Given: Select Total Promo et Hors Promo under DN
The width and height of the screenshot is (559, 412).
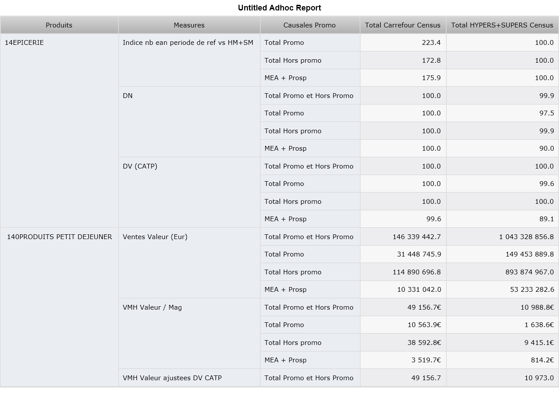Looking at the screenshot, I should (x=310, y=96).
